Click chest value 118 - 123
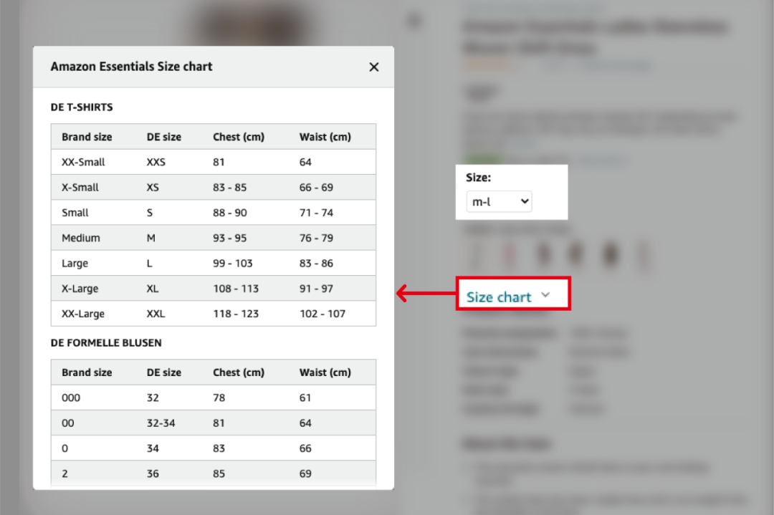 coord(236,314)
